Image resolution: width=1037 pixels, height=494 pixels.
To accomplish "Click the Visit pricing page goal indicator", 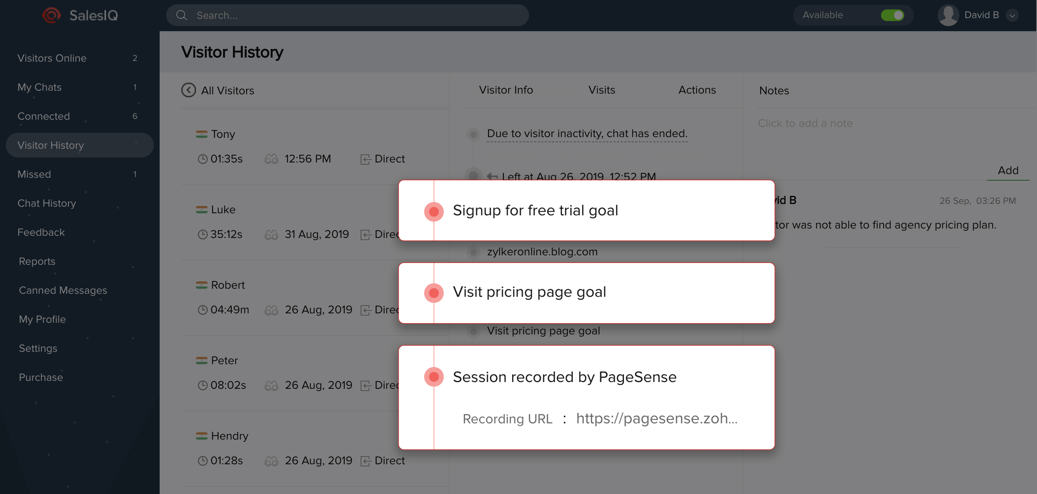I will click(434, 292).
